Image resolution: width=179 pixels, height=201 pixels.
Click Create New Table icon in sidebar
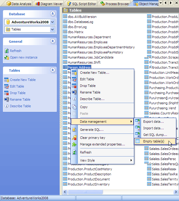coord(6,80)
